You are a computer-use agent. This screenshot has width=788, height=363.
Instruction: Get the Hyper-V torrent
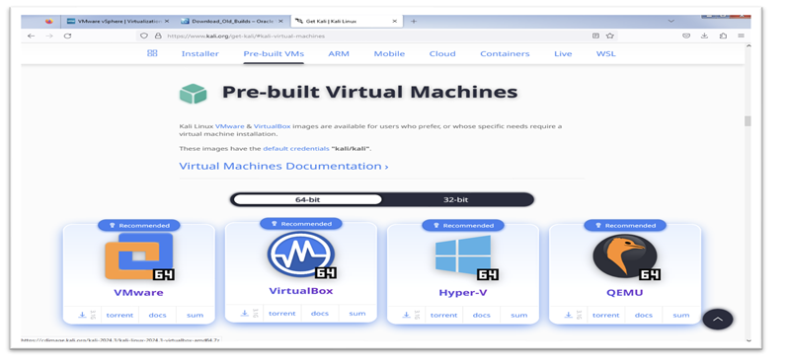coord(443,316)
